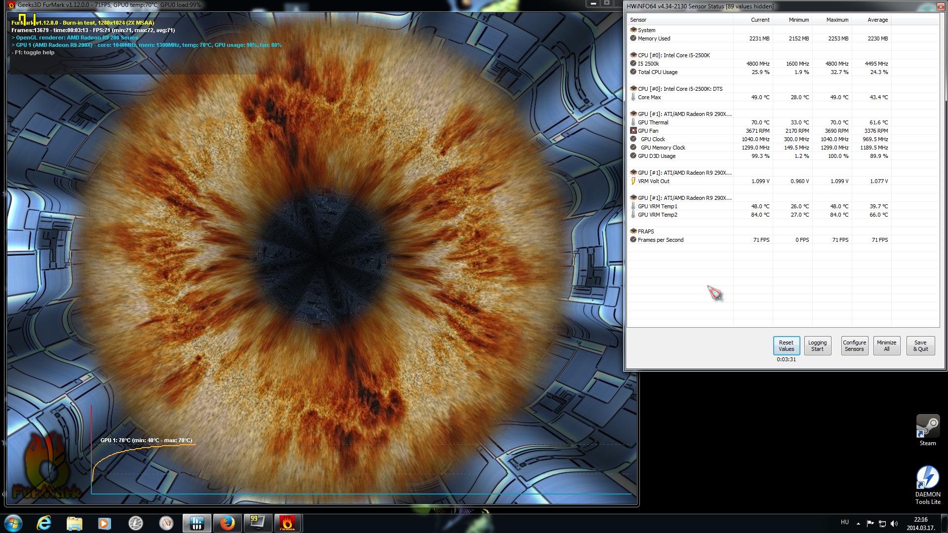Viewport: 948px width, 533px height.
Task: Click the HU language indicator
Action: point(845,522)
